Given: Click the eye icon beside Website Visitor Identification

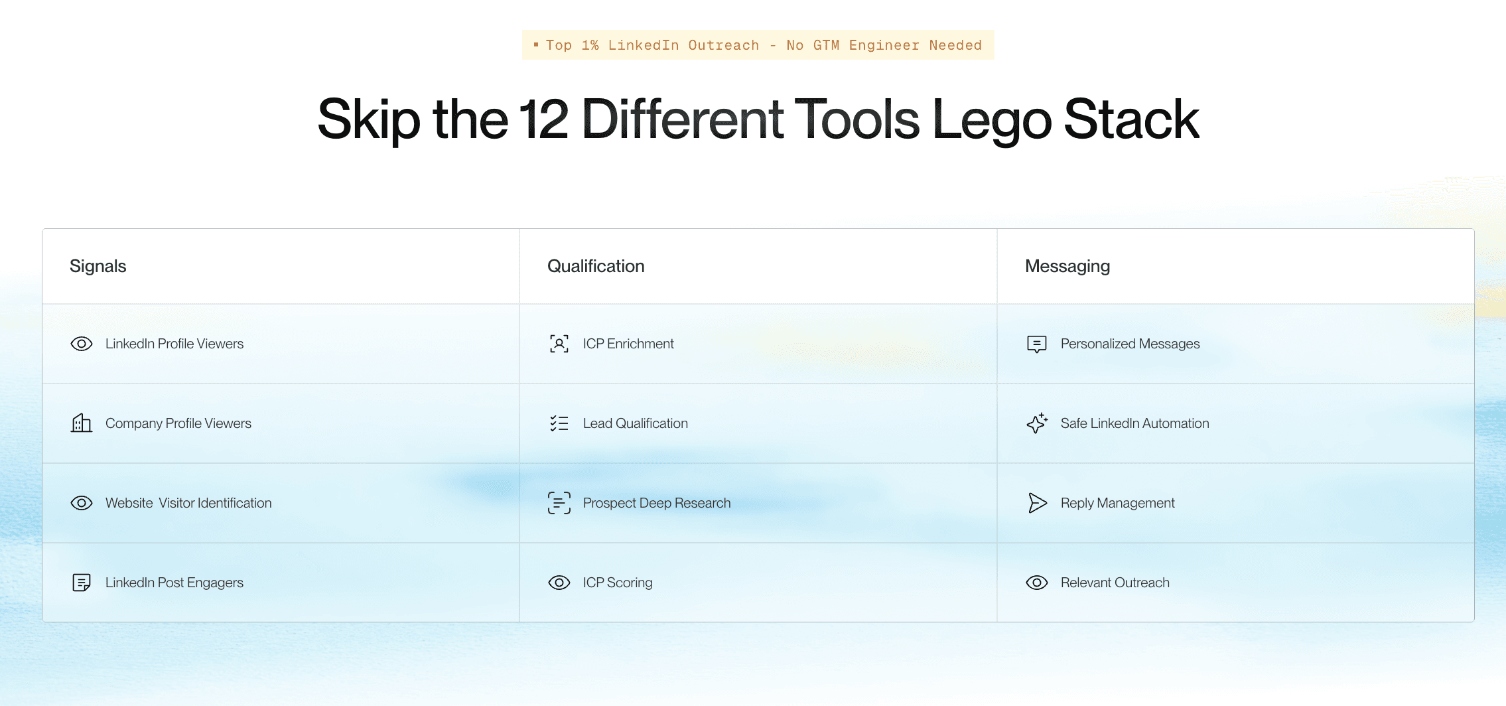Looking at the screenshot, I should tap(82, 503).
